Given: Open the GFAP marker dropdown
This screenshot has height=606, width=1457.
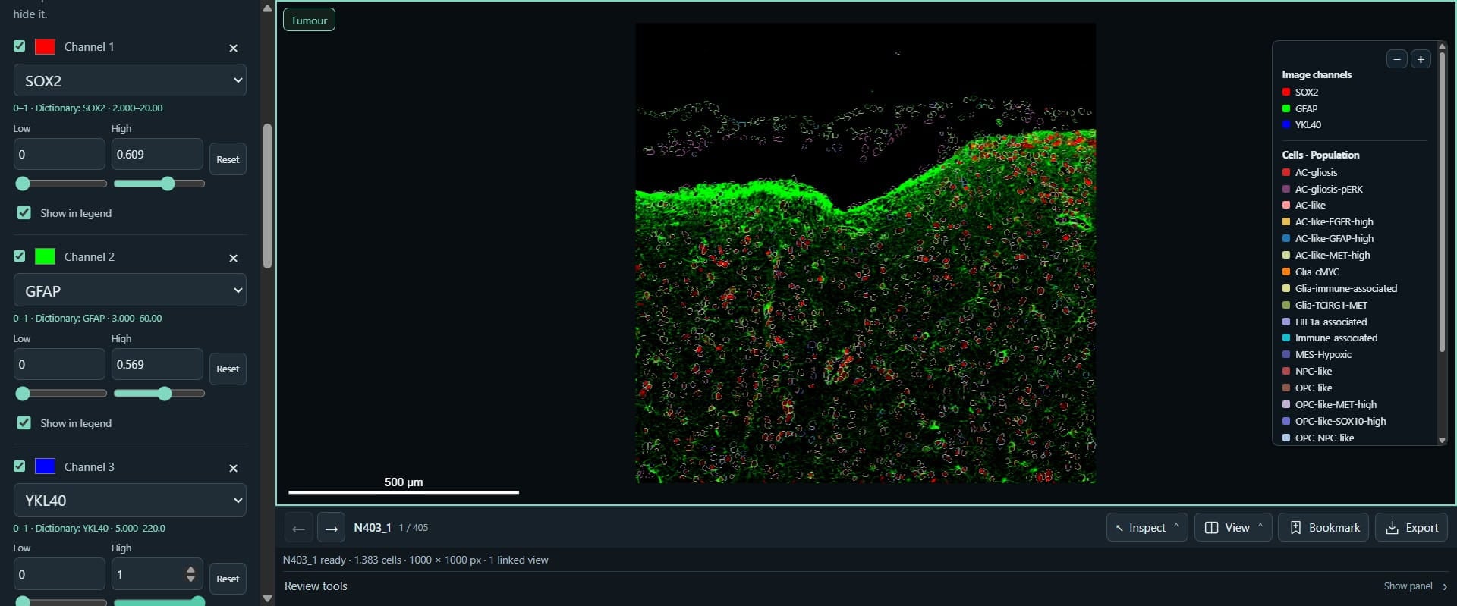Looking at the screenshot, I should (x=130, y=290).
